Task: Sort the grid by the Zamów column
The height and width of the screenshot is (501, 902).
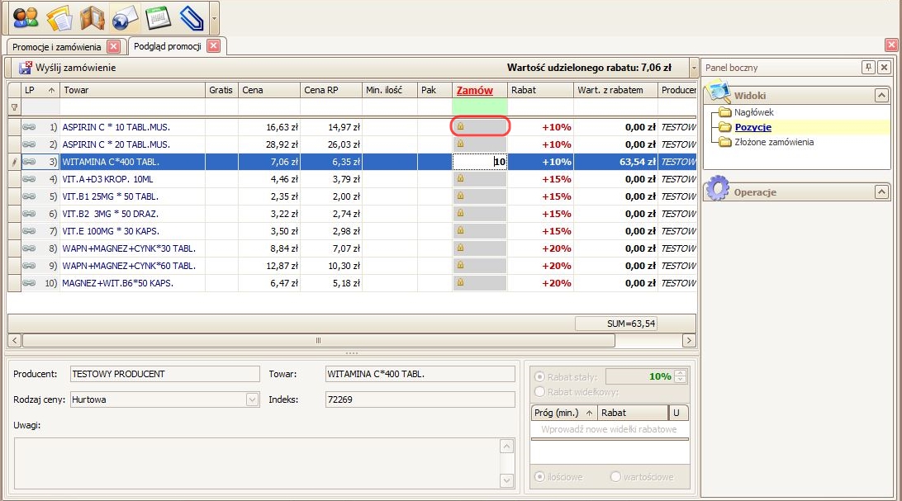Action: (475, 90)
